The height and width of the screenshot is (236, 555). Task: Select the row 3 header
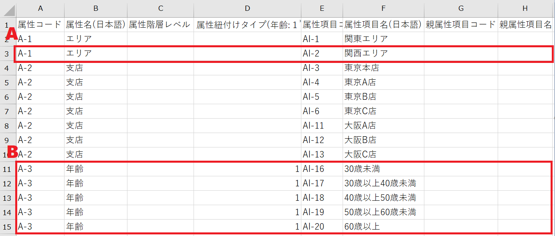[7, 54]
